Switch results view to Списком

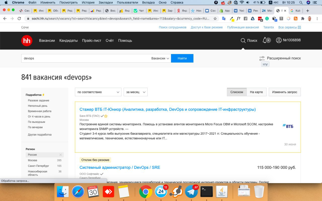237,92
